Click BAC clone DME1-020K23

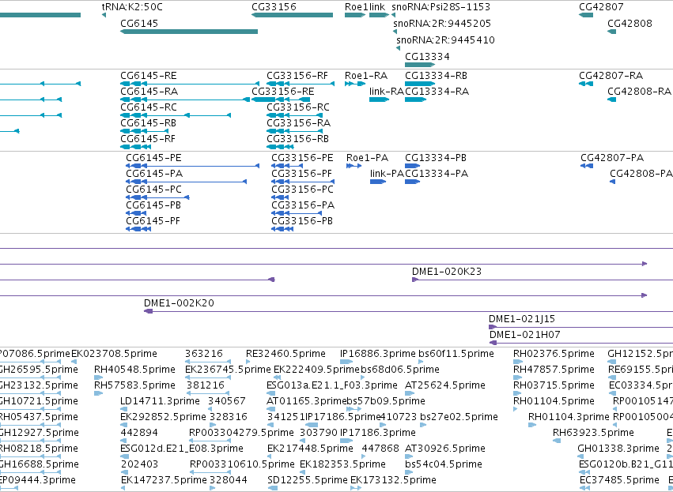pos(543,280)
